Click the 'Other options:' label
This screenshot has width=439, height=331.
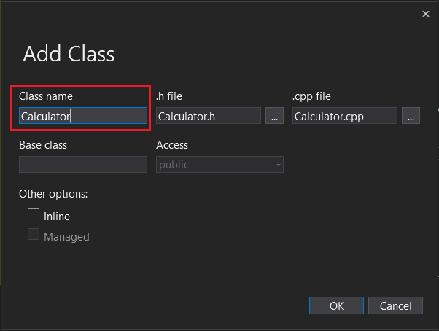pyautogui.click(x=53, y=194)
